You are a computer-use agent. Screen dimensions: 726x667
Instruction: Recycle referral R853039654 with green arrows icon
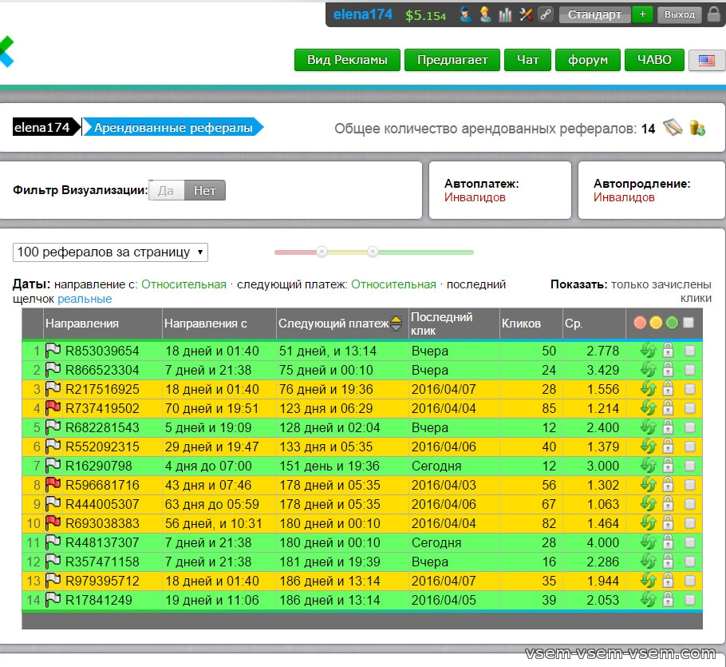point(648,351)
